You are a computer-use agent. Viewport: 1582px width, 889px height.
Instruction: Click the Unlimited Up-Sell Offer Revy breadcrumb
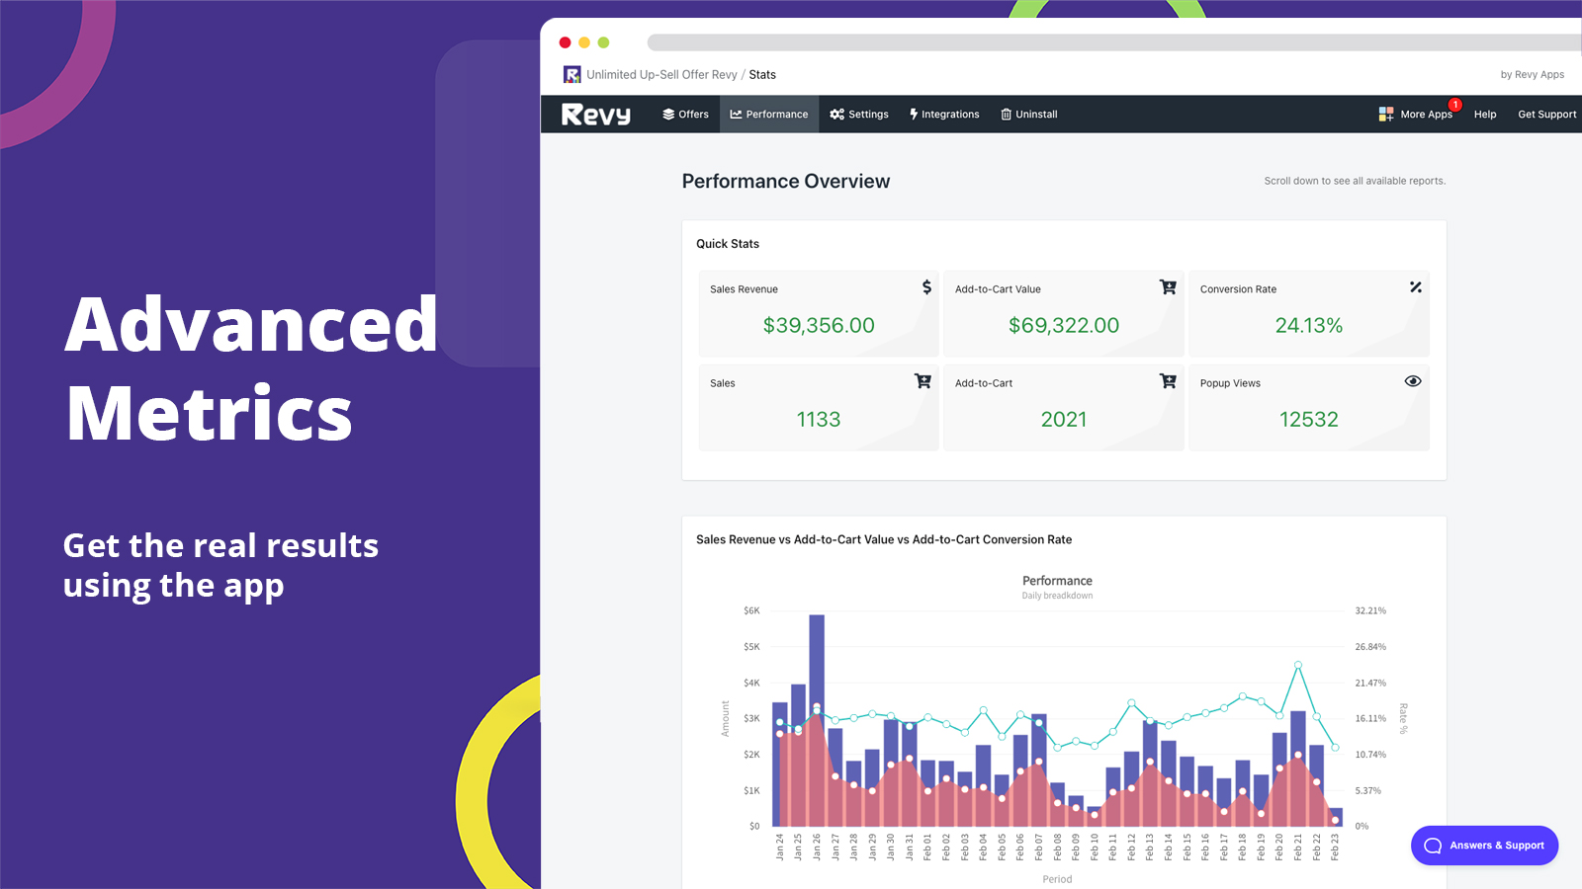pyautogui.click(x=661, y=75)
